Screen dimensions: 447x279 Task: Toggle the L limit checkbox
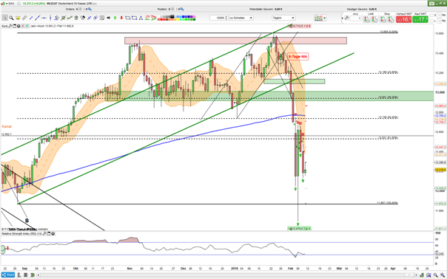[431, 21]
